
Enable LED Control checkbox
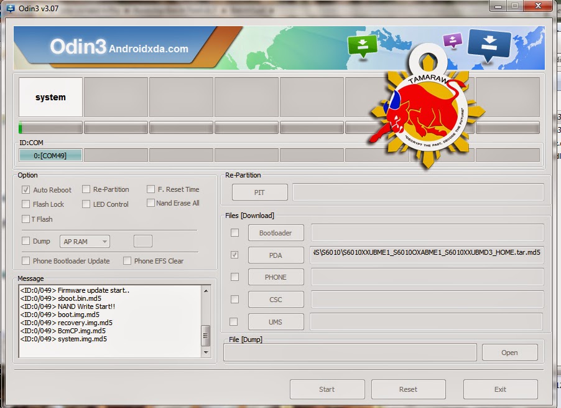click(x=86, y=204)
